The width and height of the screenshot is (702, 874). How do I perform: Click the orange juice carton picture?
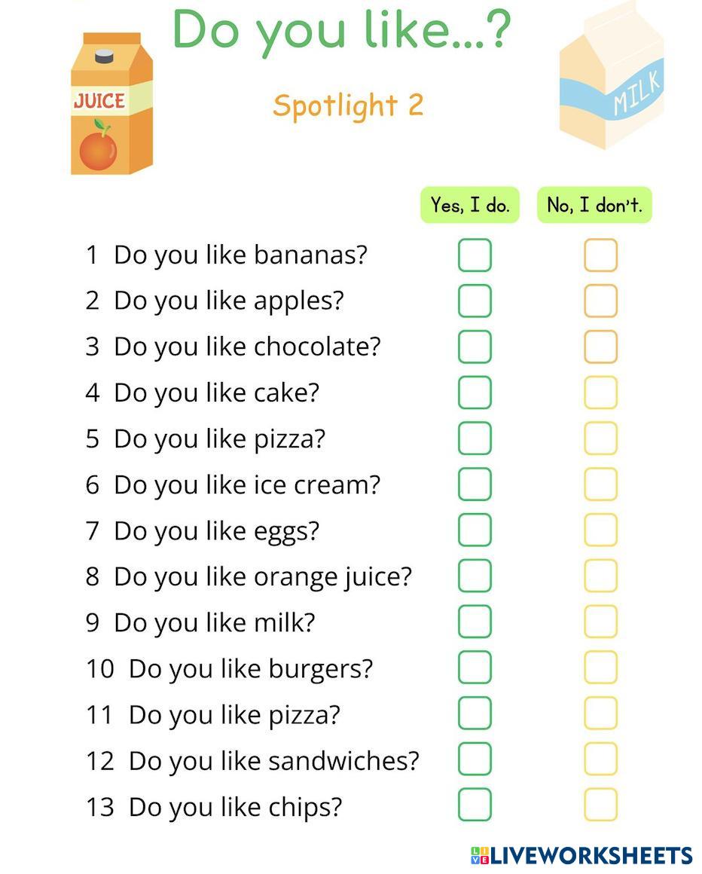[111, 105]
